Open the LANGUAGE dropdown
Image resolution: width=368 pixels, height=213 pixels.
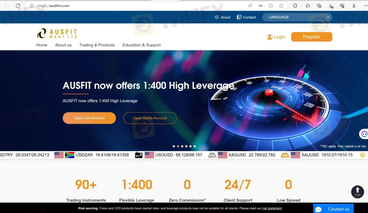click(297, 17)
